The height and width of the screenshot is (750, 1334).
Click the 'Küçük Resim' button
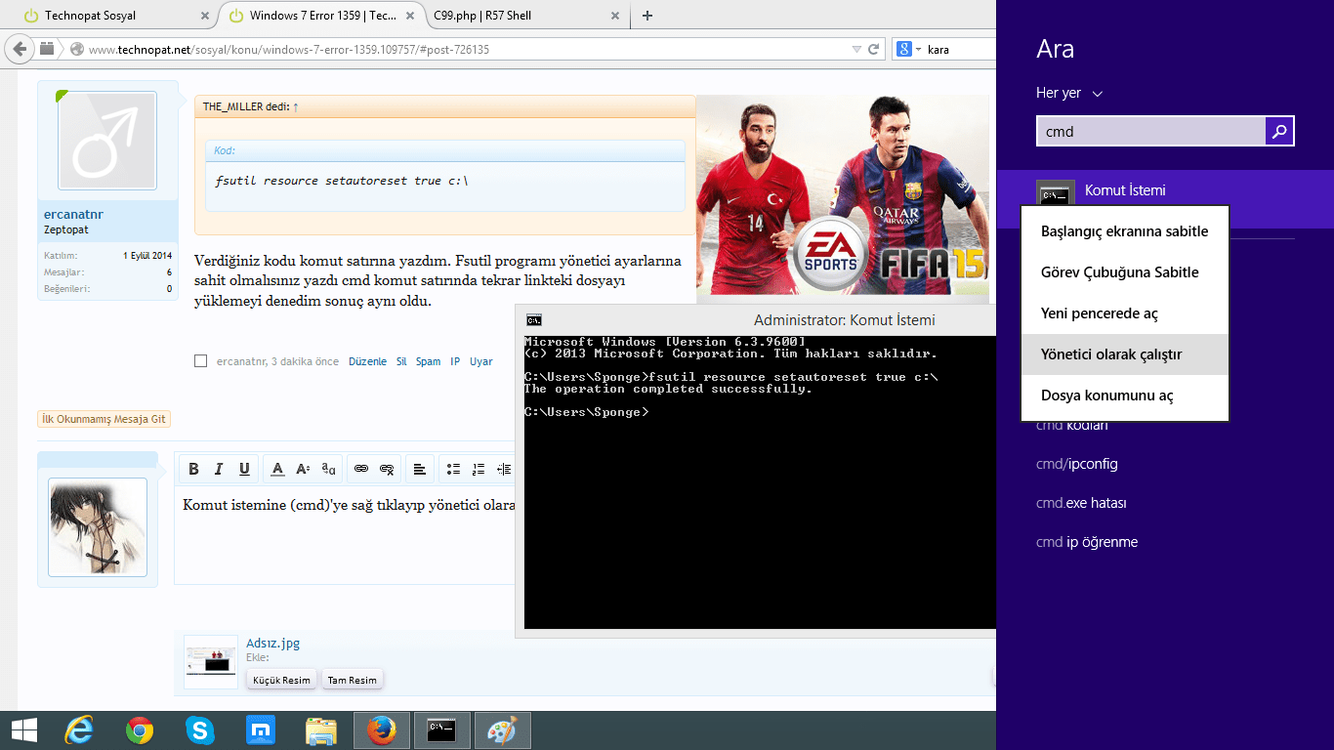281,680
